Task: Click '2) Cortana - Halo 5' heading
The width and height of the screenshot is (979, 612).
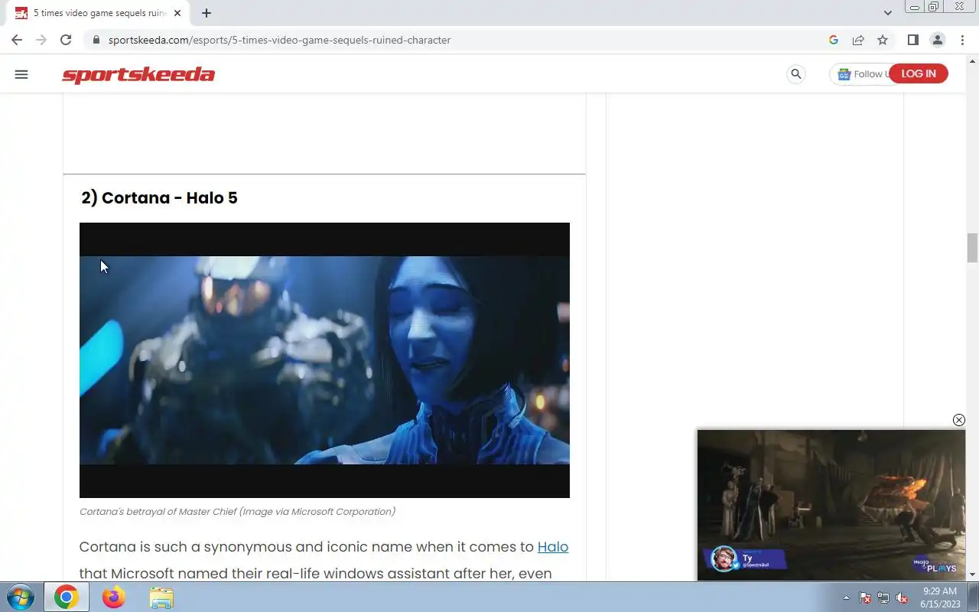Action: pos(159,198)
